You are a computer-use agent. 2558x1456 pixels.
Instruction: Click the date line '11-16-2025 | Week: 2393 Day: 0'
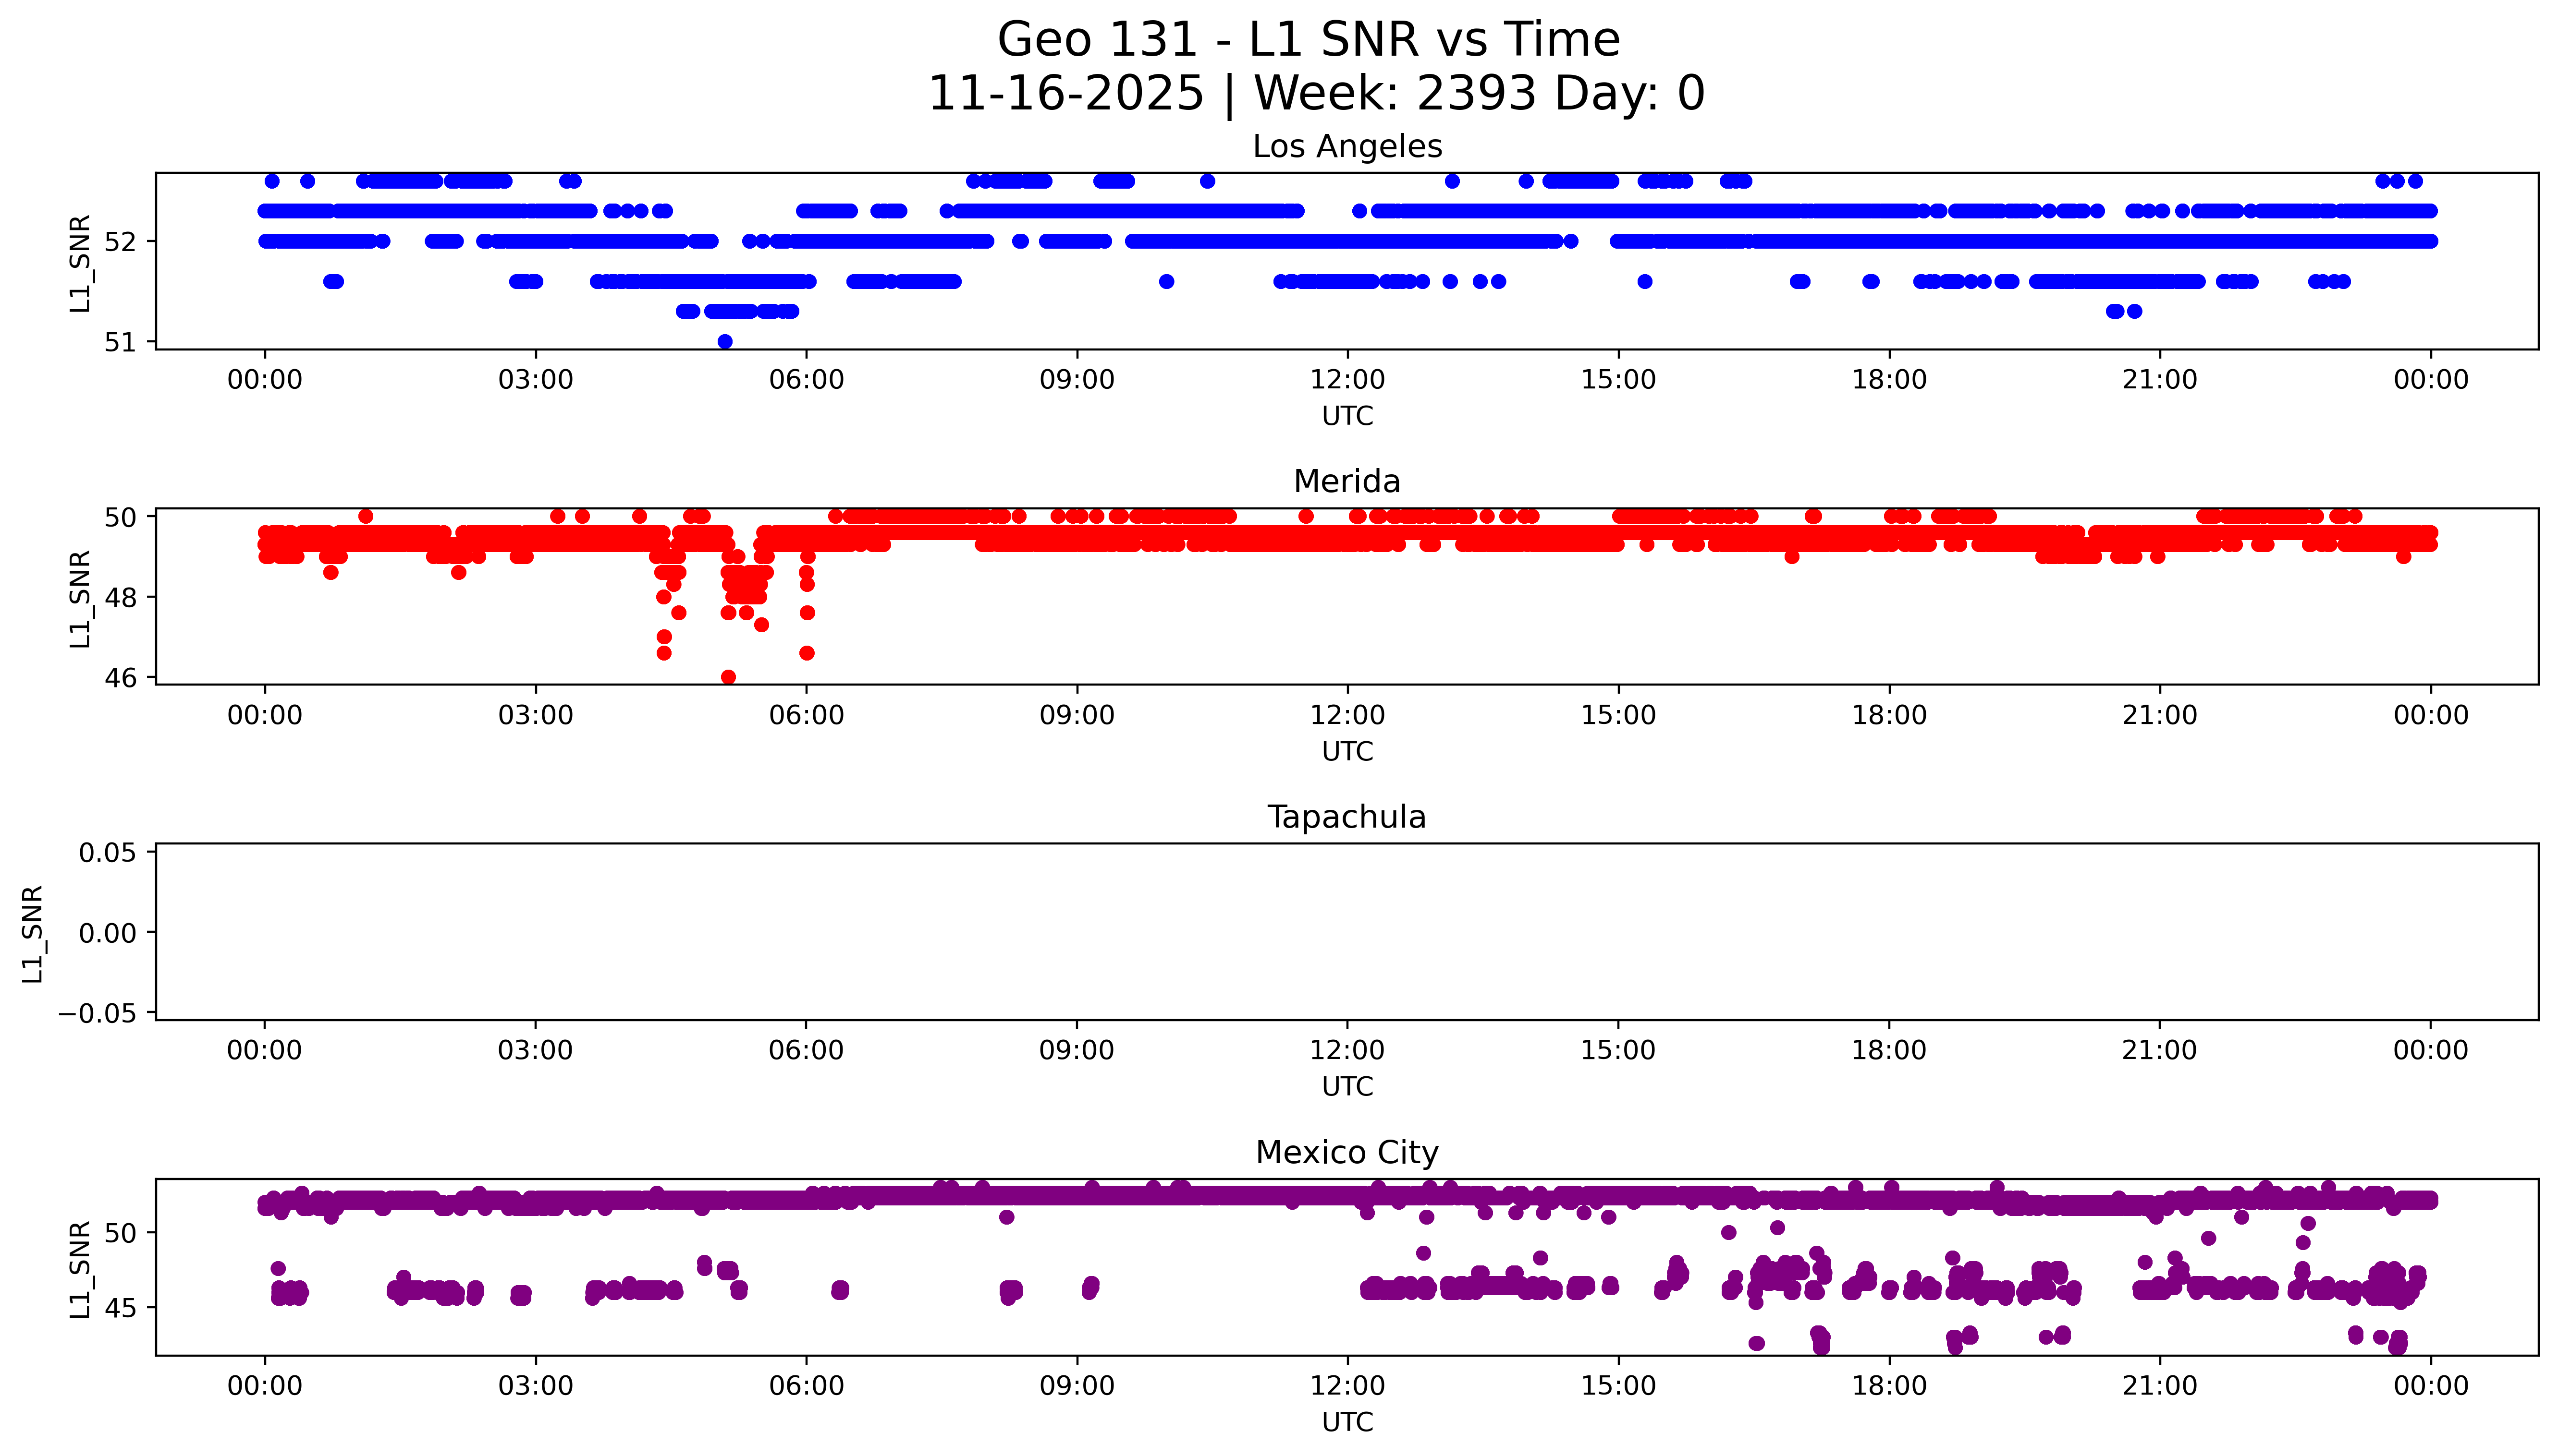tap(1317, 94)
